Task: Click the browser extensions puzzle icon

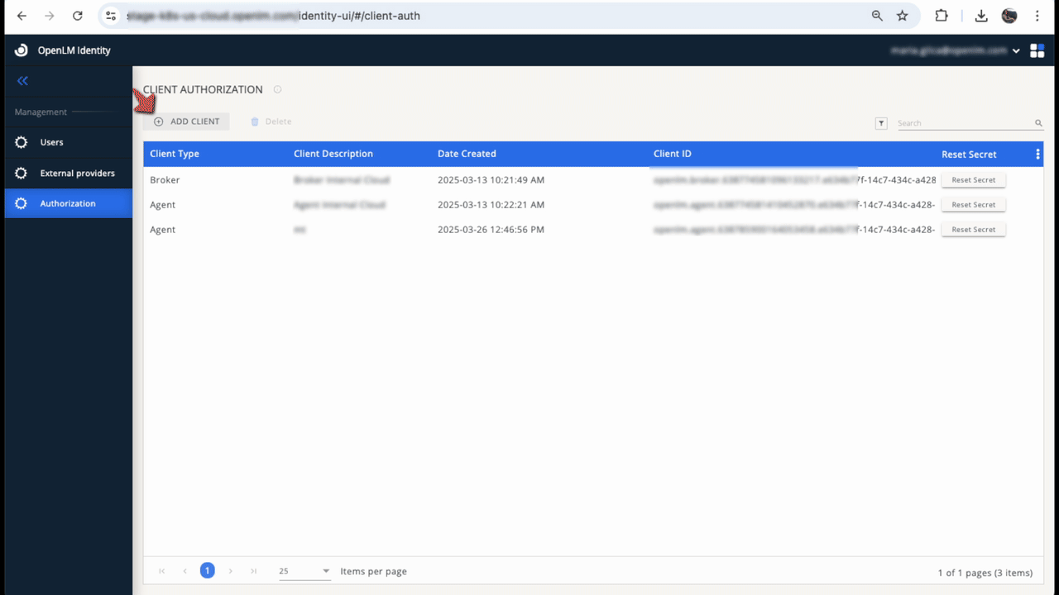Action: [939, 15]
